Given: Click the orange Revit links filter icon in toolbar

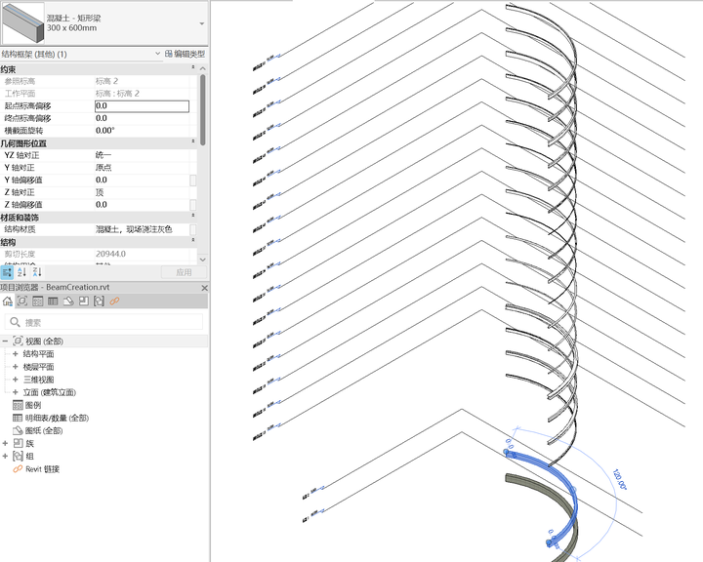Looking at the screenshot, I should (x=114, y=301).
